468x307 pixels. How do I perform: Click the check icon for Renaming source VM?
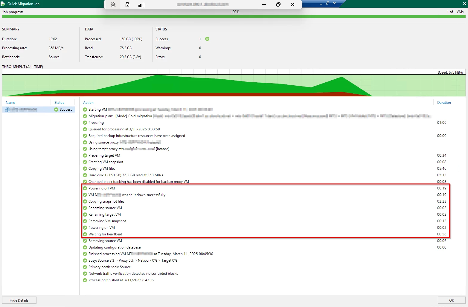(x=85, y=208)
